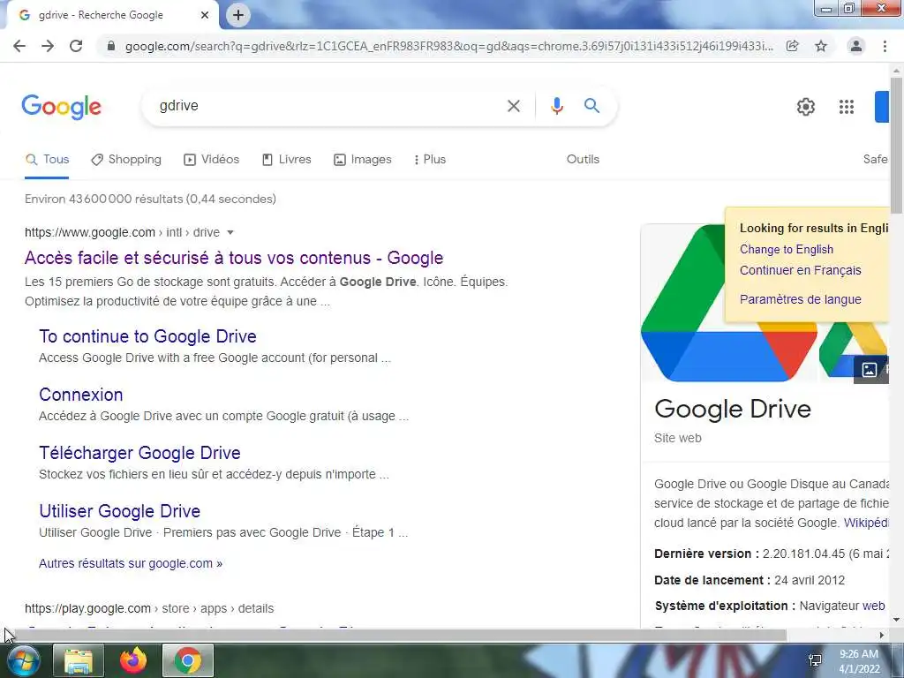
Task: Go forward with the browser forward arrow
Action: (48, 46)
